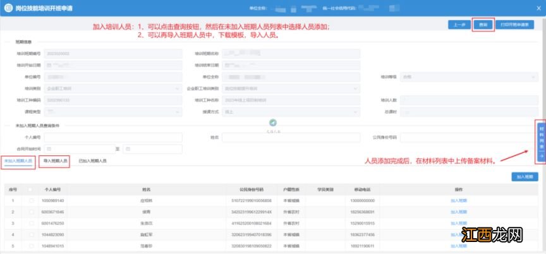
Task: Click 加入班期 link in row 3
Action: (x=459, y=224)
